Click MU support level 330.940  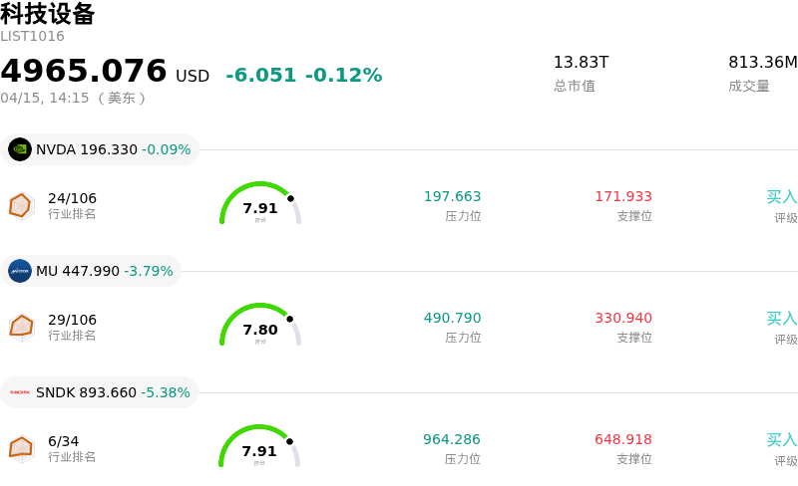[x=623, y=319]
